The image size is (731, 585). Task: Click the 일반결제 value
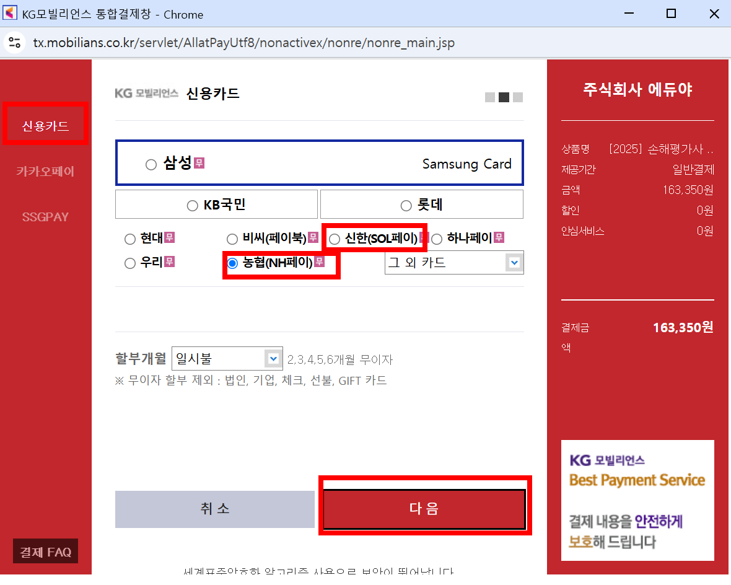(693, 170)
